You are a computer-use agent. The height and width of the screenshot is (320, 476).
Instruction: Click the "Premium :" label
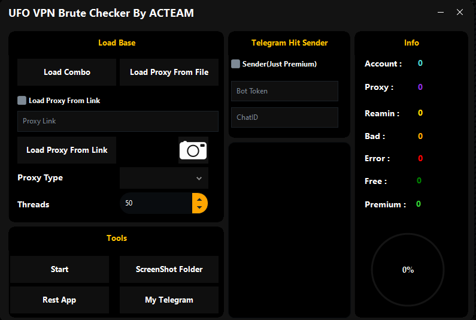385,204
